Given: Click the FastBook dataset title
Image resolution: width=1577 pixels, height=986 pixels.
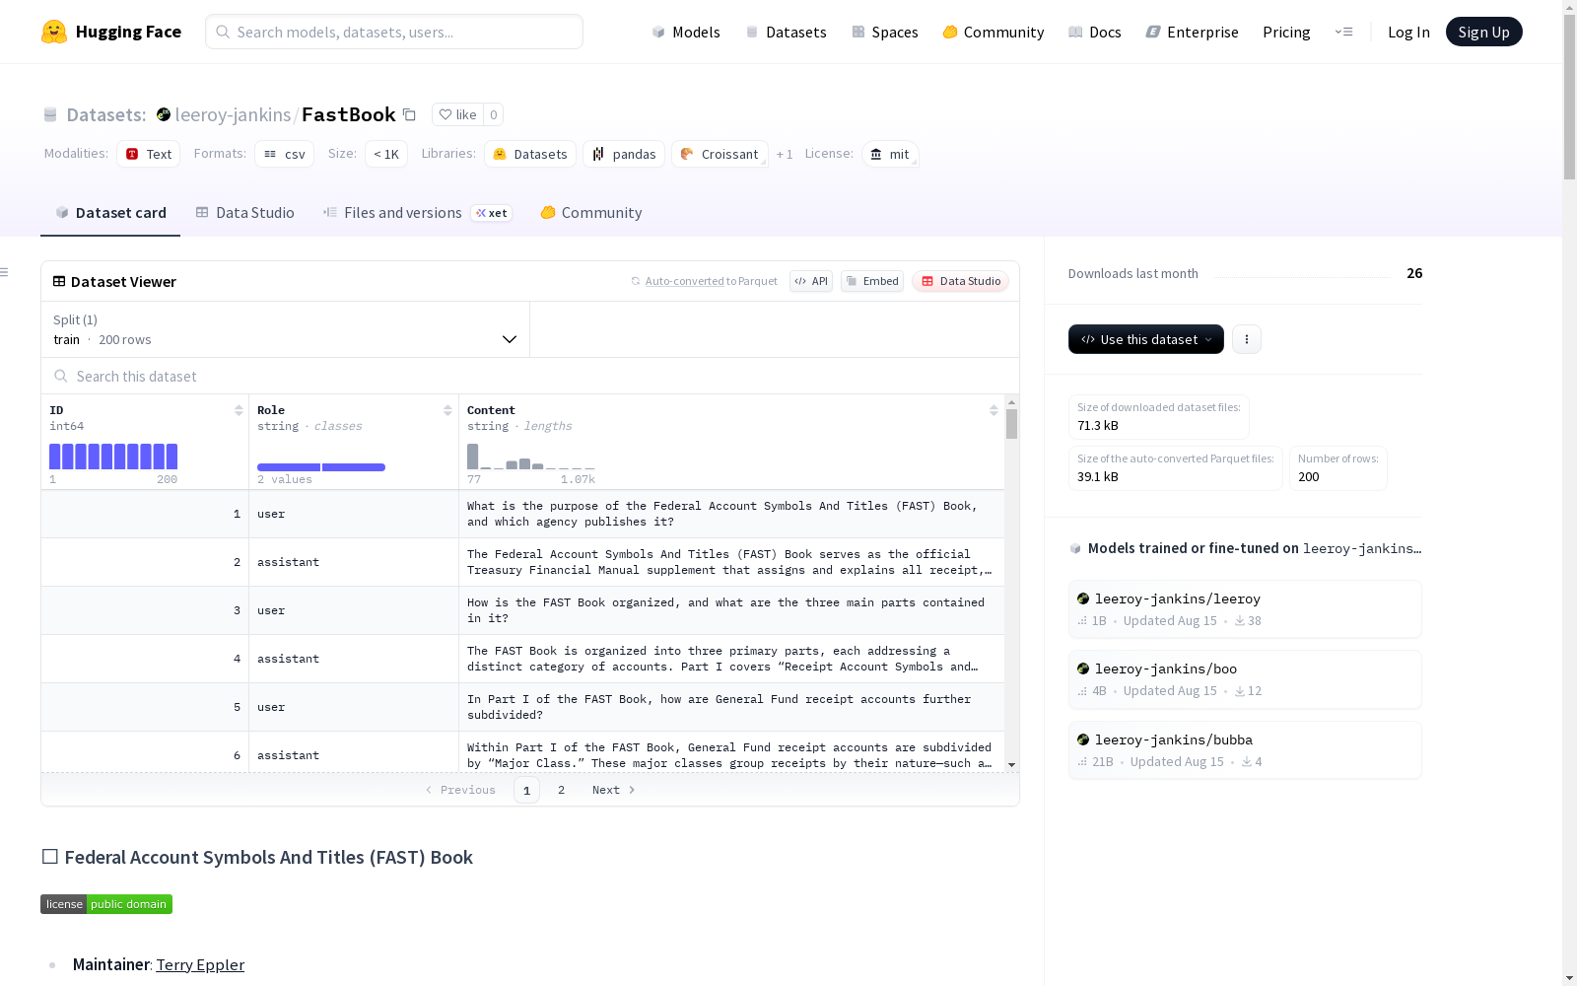Looking at the screenshot, I should (349, 114).
